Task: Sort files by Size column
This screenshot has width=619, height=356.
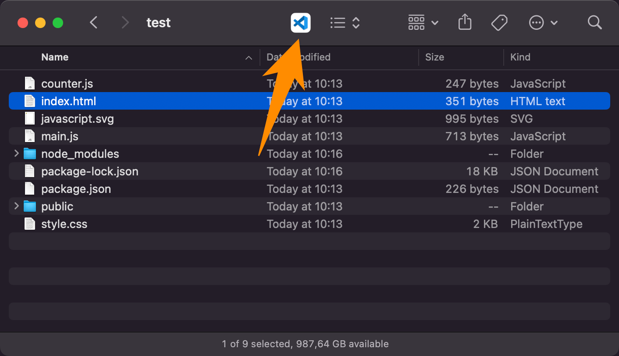Action: point(434,57)
